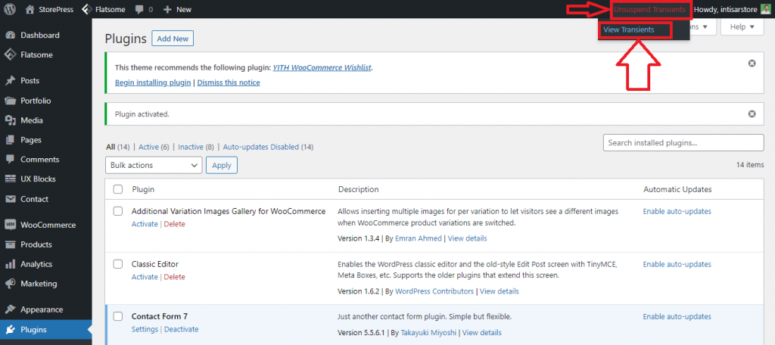Open Emran Ahmed author link
Screen dimensions: 775x345
[x=418, y=238]
